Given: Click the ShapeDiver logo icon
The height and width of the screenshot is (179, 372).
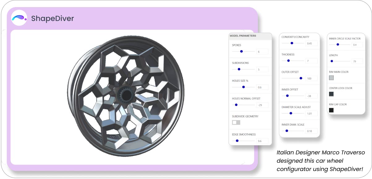Looking at the screenshot, I should point(19,18).
